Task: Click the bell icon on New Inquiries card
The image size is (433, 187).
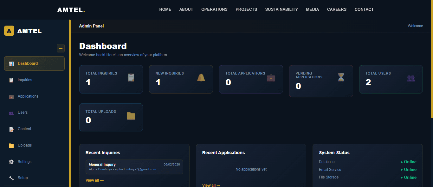Action: [x=201, y=77]
